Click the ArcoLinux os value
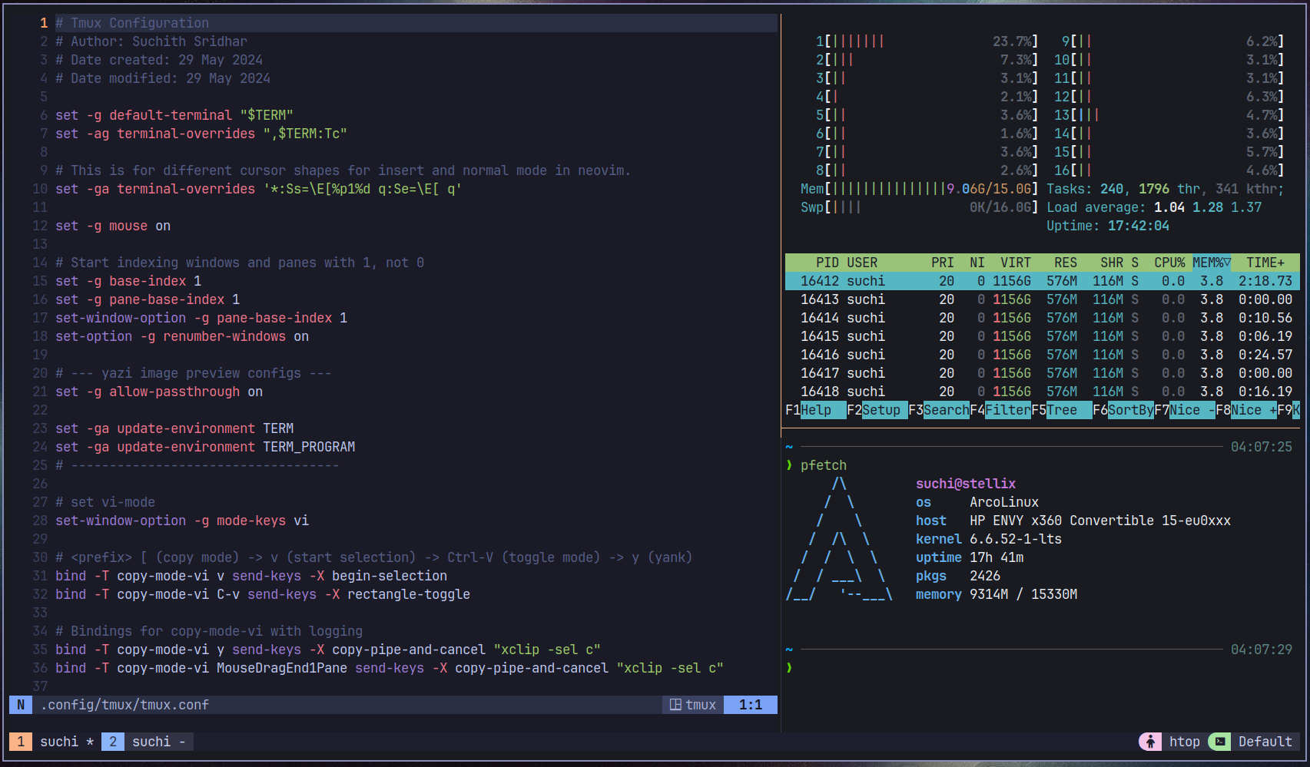1310x767 pixels. [1004, 502]
